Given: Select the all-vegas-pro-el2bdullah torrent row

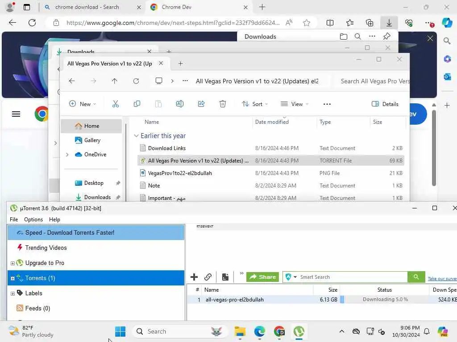Looking at the screenshot, I should [322, 300].
